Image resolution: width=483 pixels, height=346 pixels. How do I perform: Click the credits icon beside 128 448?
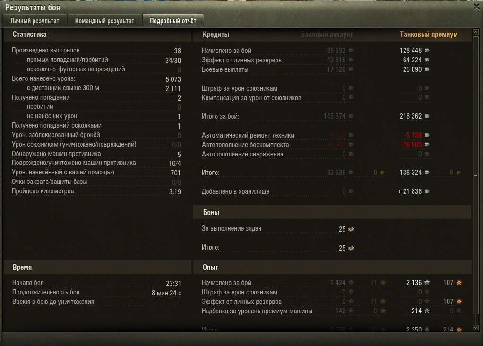tap(427, 50)
